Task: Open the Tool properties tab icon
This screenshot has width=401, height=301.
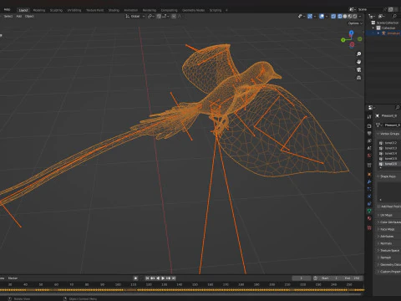Action: click(x=369, y=117)
